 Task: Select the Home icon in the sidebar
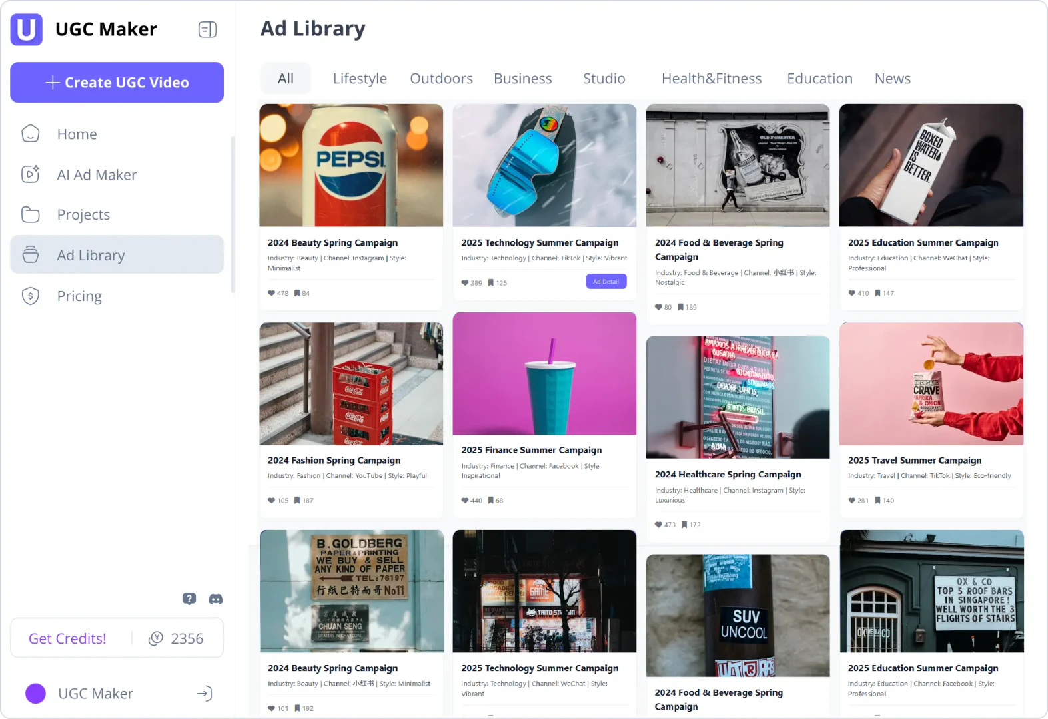pyautogui.click(x=31, y=134)
